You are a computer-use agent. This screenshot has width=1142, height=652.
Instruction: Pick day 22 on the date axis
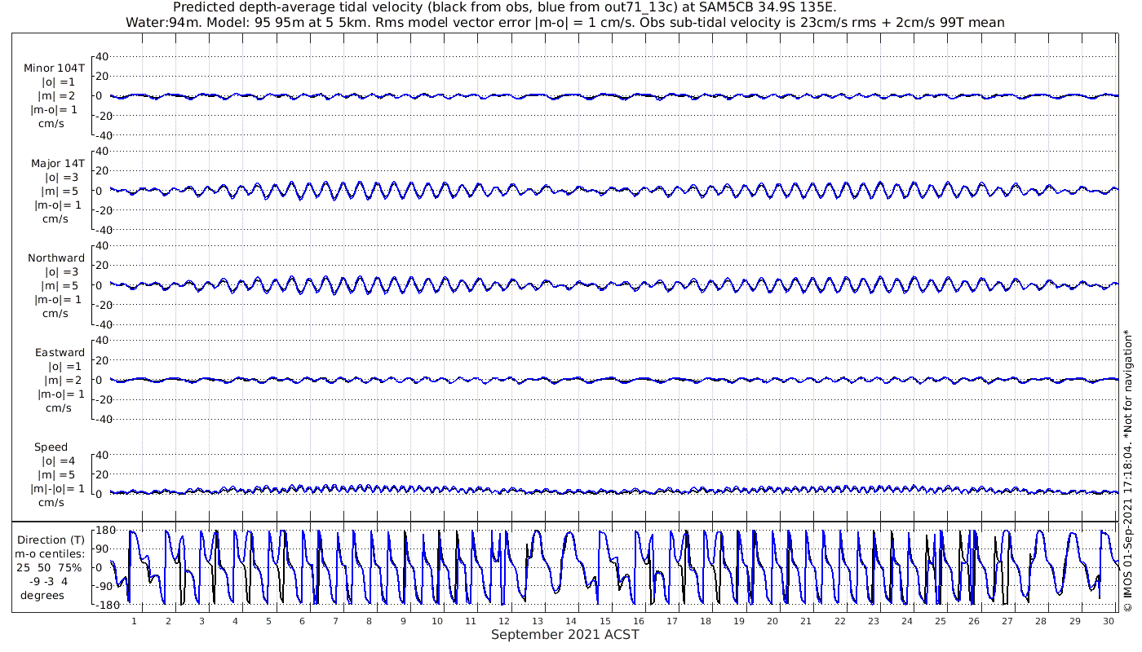click(839, 620)
